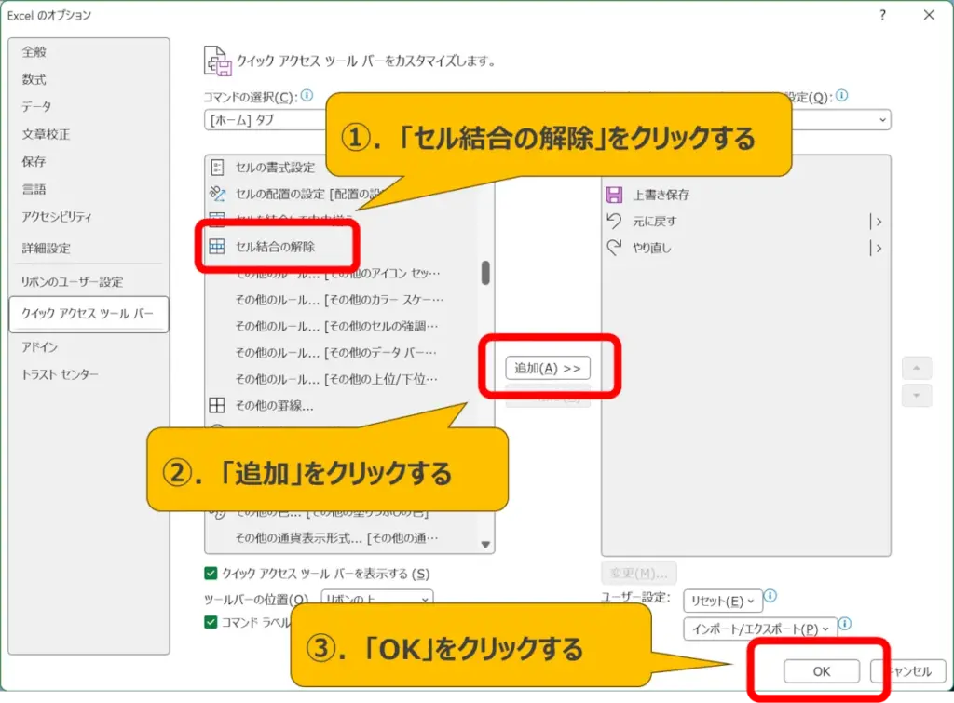This screenshot has height=703, width=954.
Task: Click the help question mark in title bar
Action: tap(882, 15)
